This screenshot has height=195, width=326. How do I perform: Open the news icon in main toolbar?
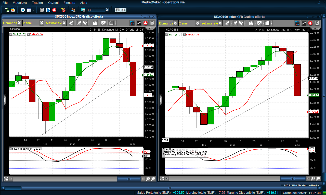click(42, 10)
